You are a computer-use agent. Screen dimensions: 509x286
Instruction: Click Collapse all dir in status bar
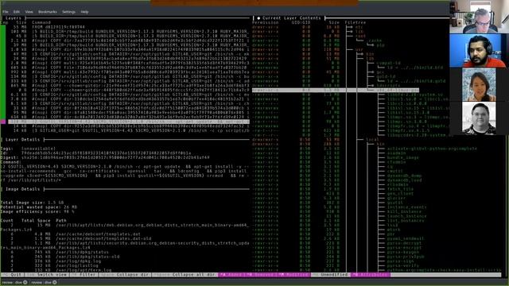pos(185,275)
